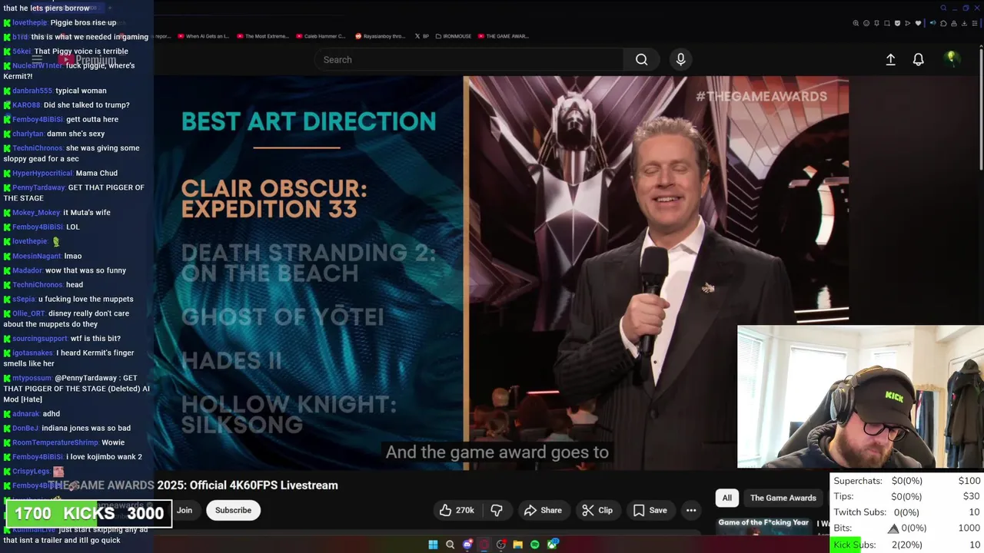This screenshot has height=553, width=984.
Task: Click browser tab search magnifier icon
Action: [x=943, y=8]
